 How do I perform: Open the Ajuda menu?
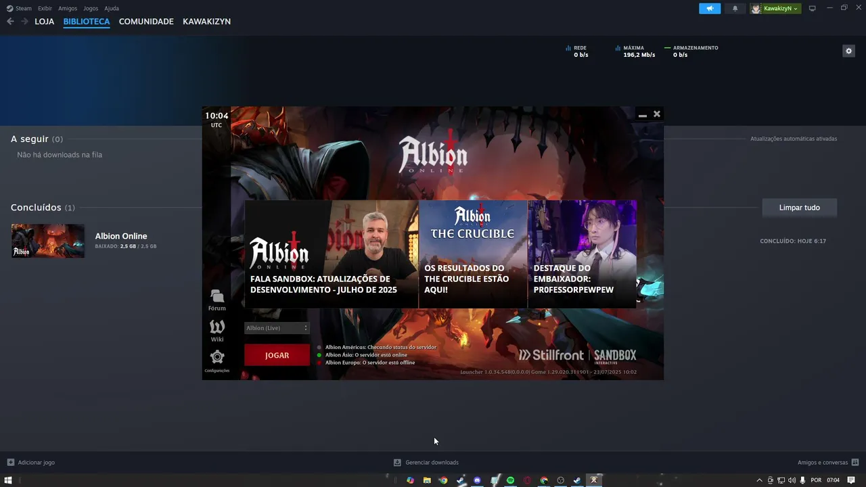coord(112,8)
